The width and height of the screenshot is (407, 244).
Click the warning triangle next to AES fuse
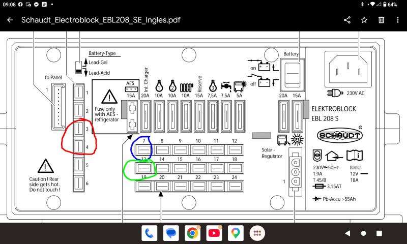pyautogui.click(x=109, y=97)
